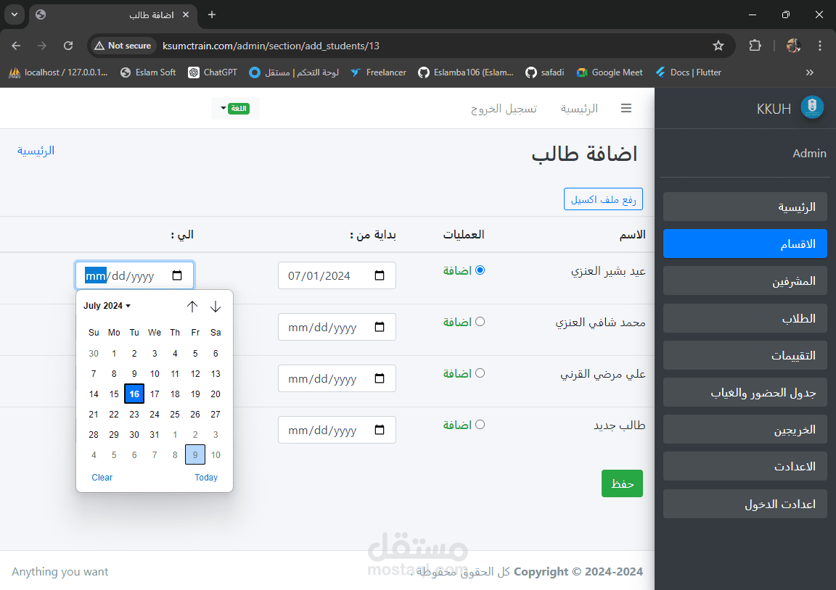Click the browser address bar URL
The image size is (836, 590).
[271, 46]
